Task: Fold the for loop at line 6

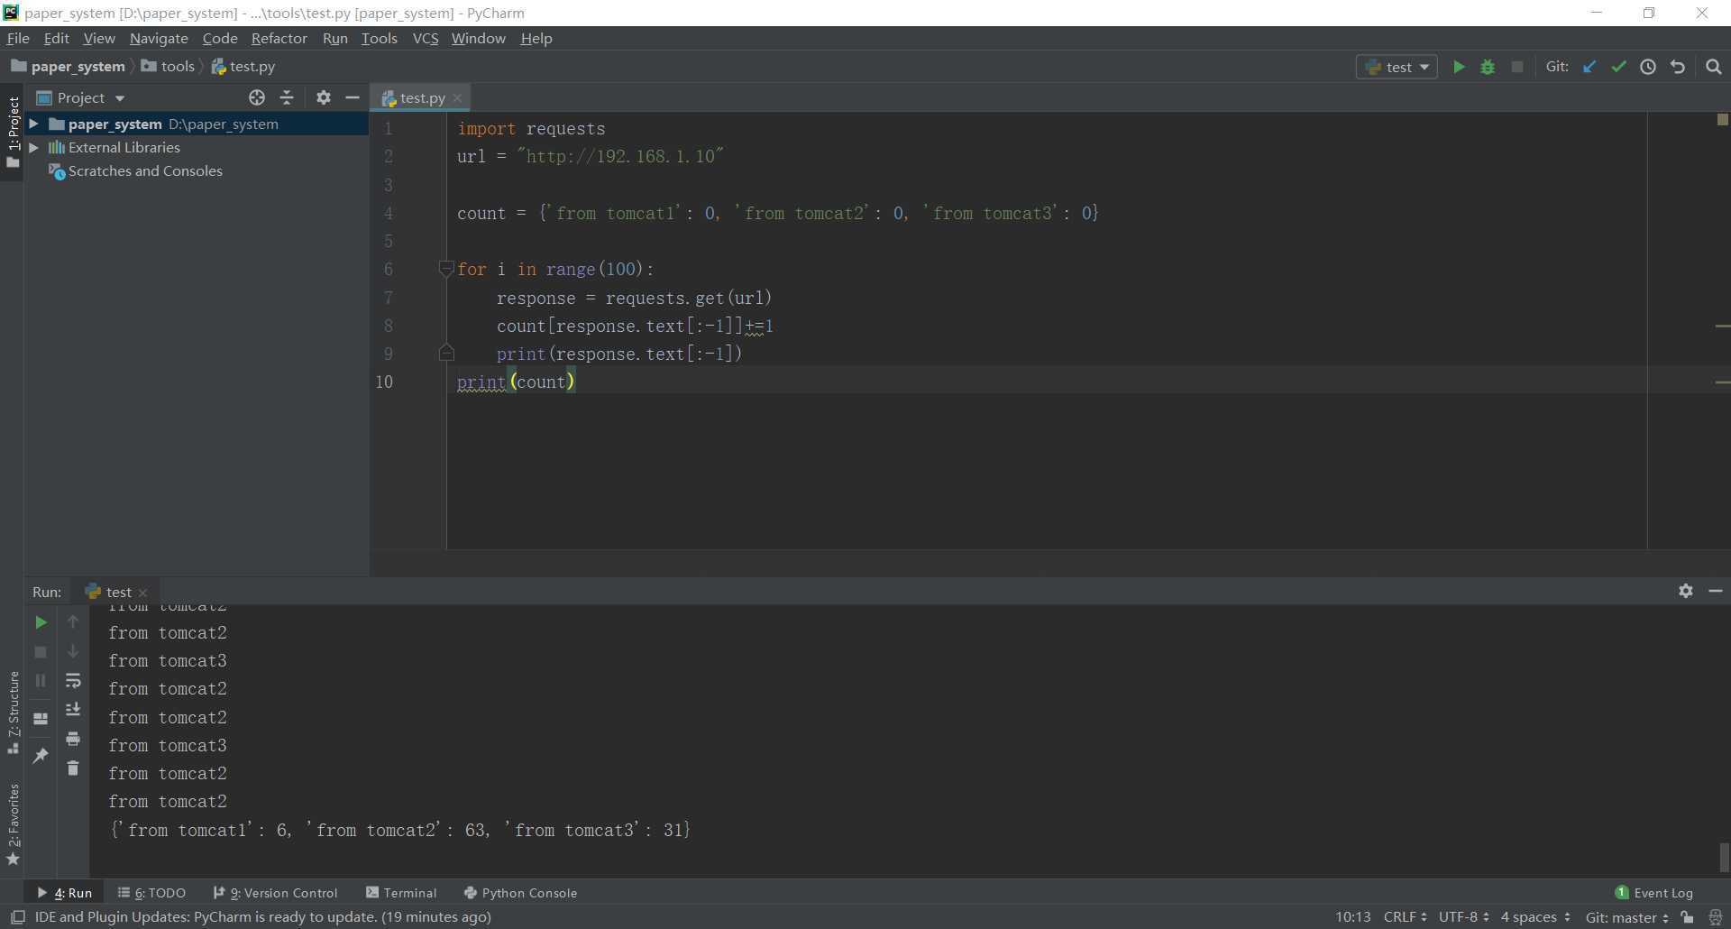Action: pyautogui.click(x=445, y=268)
